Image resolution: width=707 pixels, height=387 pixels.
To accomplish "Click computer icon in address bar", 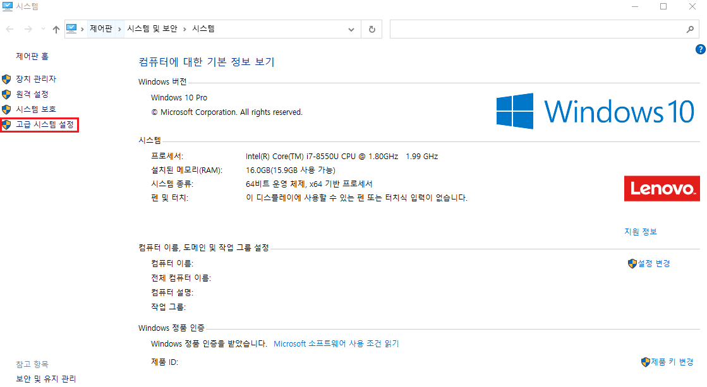I will coord(71,29).
